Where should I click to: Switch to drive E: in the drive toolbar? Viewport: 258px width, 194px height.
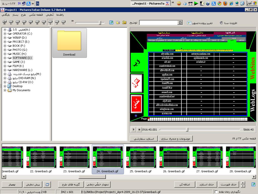(x=24, y=22)
